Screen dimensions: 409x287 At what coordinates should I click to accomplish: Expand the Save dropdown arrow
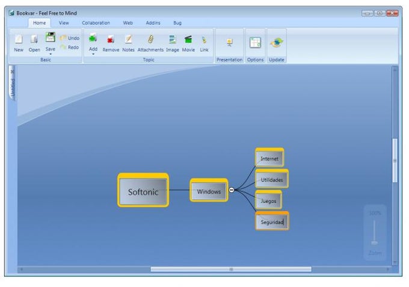click(x=51, y=54)
